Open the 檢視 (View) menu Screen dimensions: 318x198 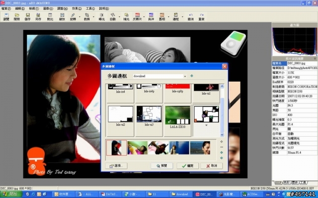[x=34, y=8]
